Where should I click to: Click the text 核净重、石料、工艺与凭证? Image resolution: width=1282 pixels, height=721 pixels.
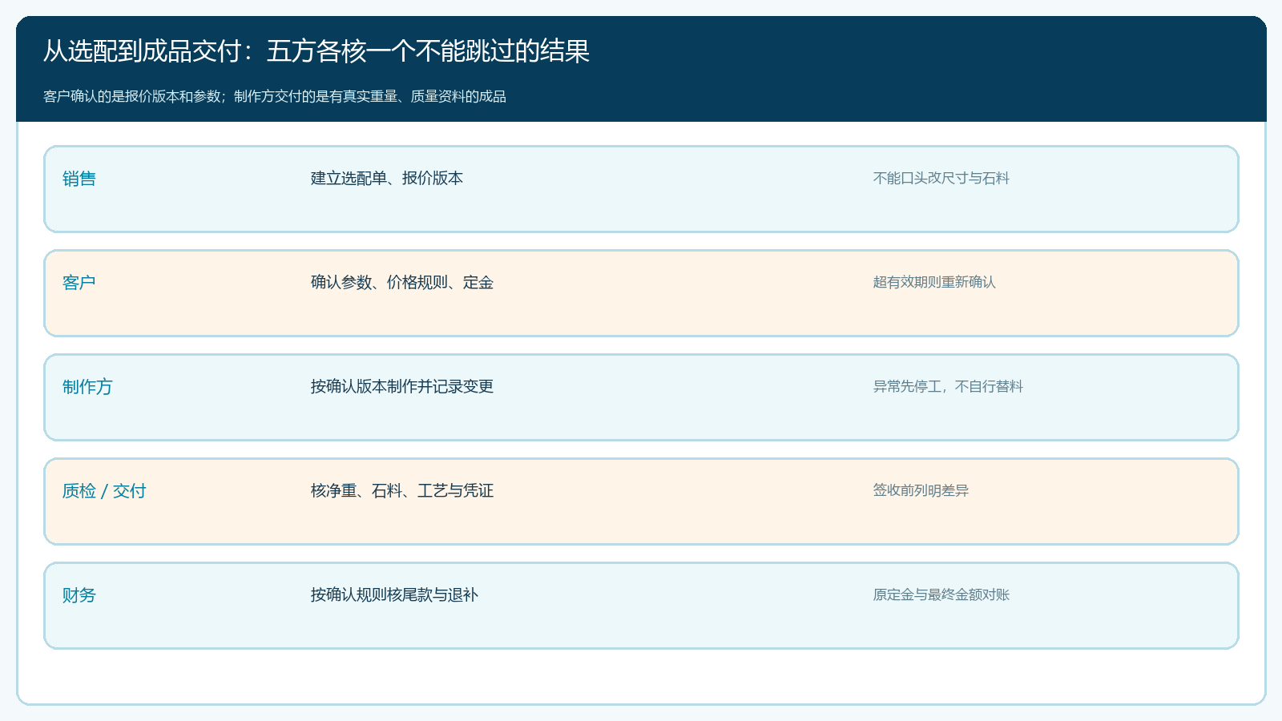tap(402, 490)
